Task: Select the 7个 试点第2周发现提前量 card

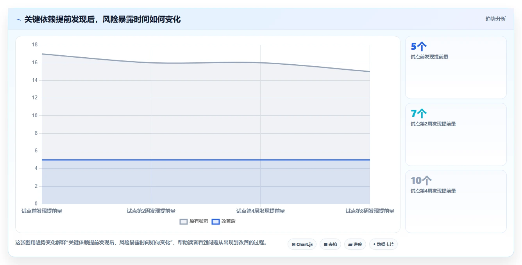Action: (456, 134)
